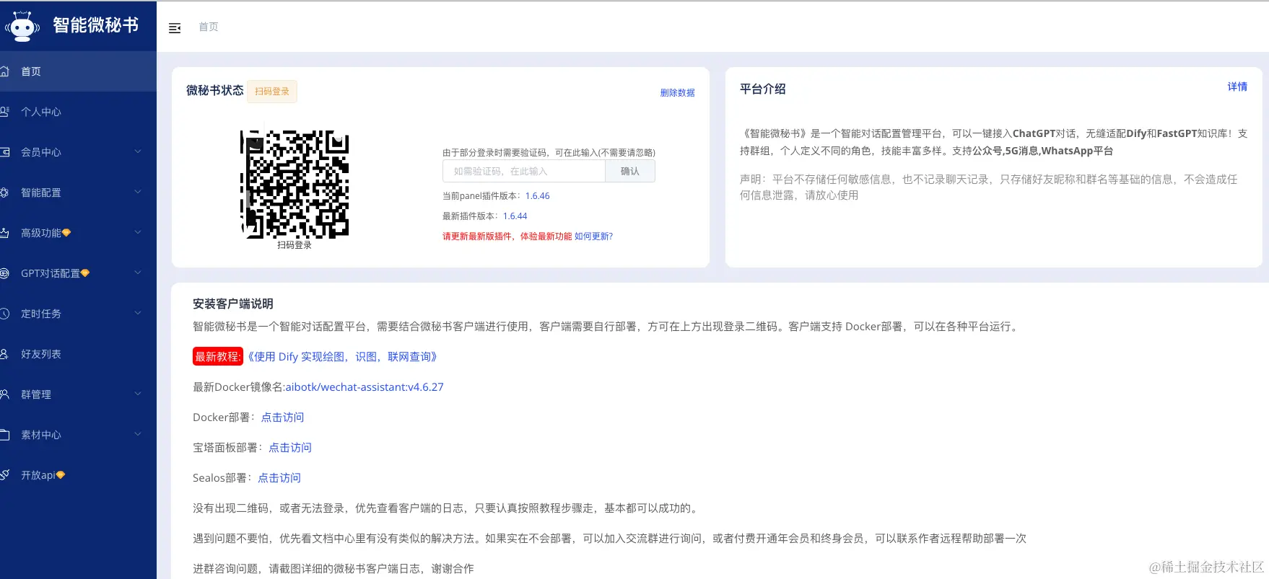
Task: Click the 平台介绍 heading
Action: (x=763, y=89)
